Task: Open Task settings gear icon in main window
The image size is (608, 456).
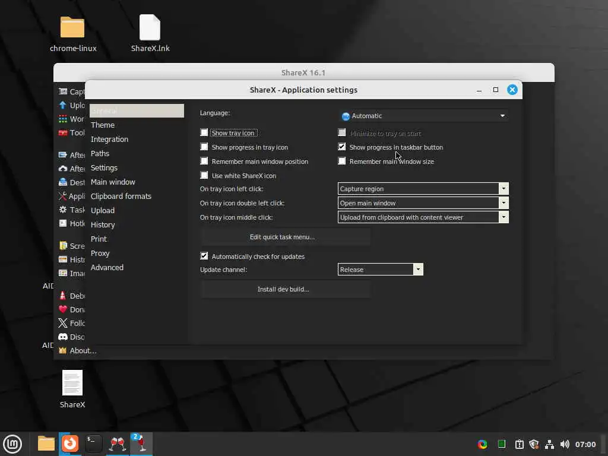Action: coord(62,210)
